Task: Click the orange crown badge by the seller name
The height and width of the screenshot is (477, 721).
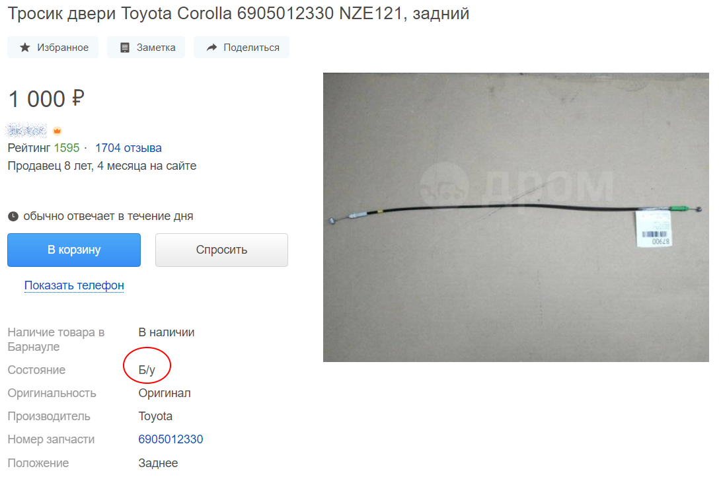Action: 57,131
